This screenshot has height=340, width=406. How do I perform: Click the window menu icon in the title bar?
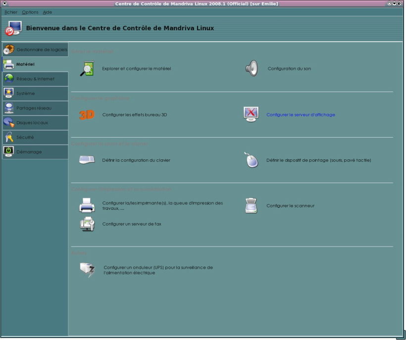coord(4,3)
